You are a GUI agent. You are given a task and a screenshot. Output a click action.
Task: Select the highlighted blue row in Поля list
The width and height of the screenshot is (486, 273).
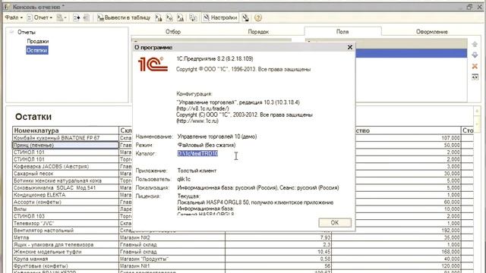click(411, 53)
